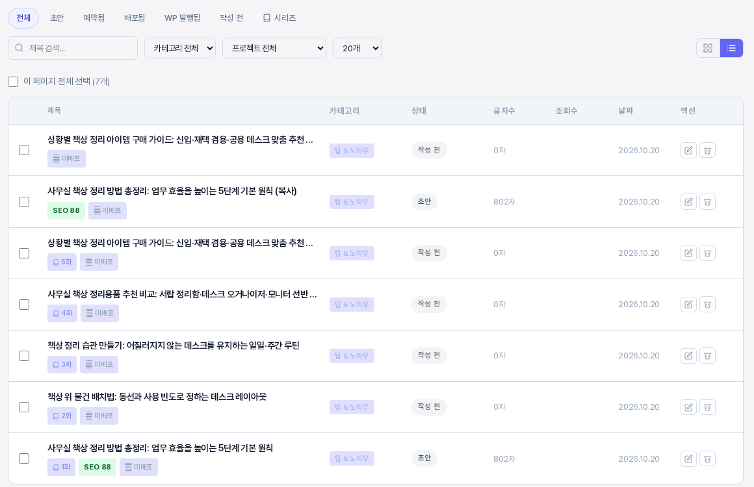Edit the 사무실 책상 정리 방법 1화 post
Screen dimensions: 754x487
click(x=688, y=458)
